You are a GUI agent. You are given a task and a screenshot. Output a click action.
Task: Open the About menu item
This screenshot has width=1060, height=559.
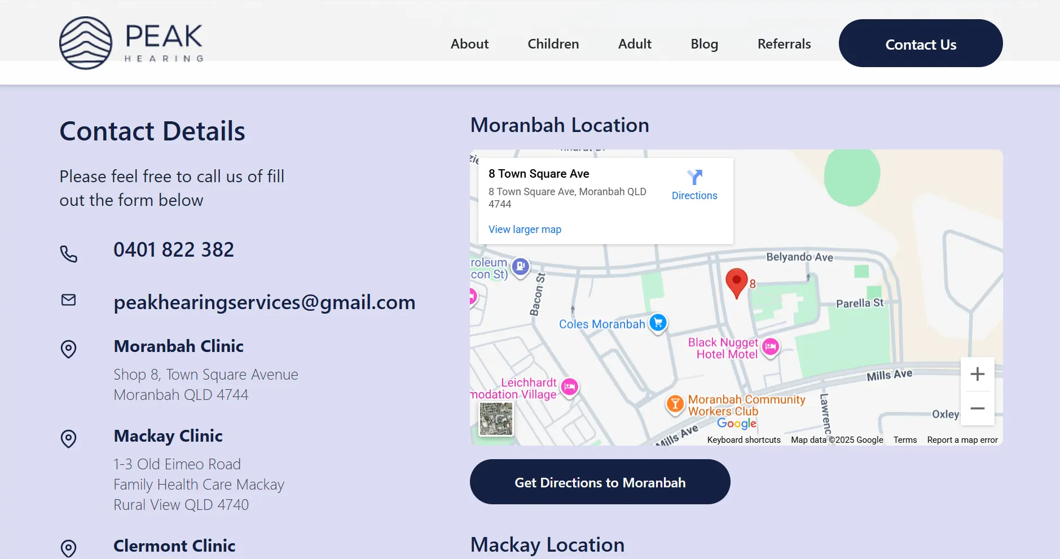[x=469, y=44]
